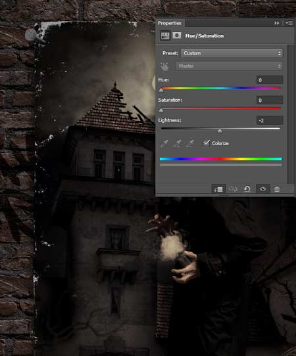Select the add to sample eyedropper
The width and height of the screenshot is (296, 356).
(x=178, y=143)
